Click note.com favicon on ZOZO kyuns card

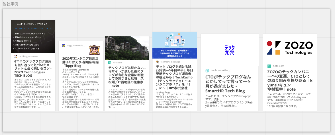[x=269, y=66]
